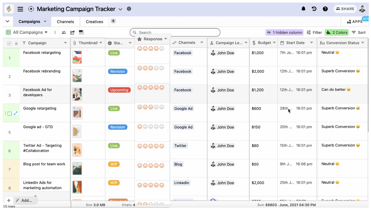Open the Sort options
The height and width of the screenshot is (212, 371).
(359, 33)
